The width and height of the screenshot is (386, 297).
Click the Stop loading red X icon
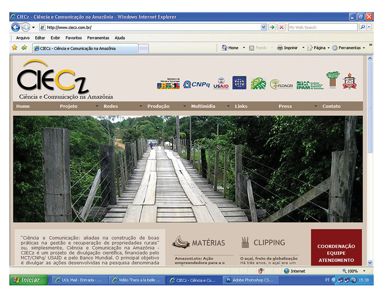pos(281,27)
